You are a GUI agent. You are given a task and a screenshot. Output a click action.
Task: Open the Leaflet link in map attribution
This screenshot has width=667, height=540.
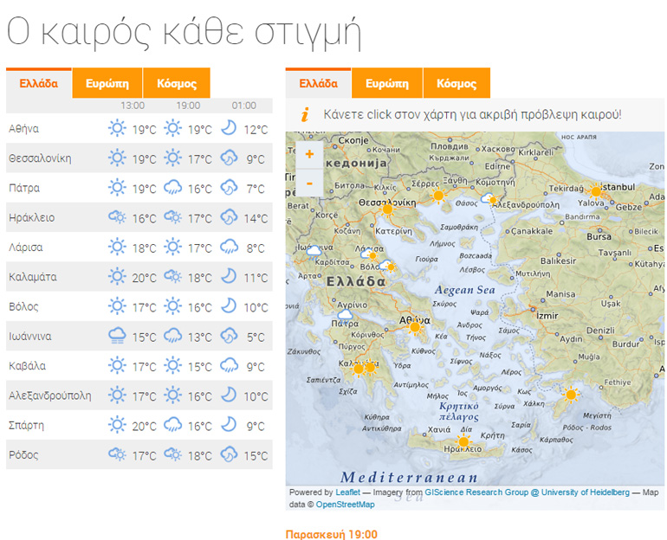pyautogui.click(x=348, y=492)
